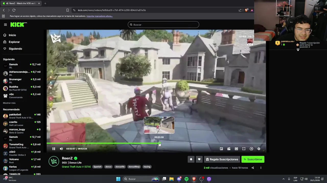Screen dimensions: 327x183
Task: Select the dovux tag
Action: [109, 167]
